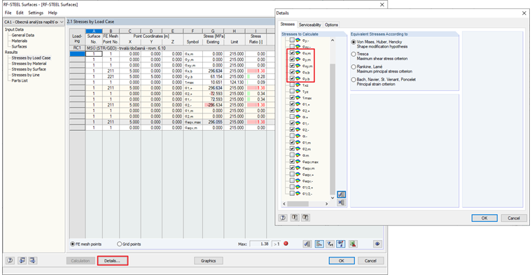This screenshot has width=532, height=275.
Task: Toggle the result diagram icon in table toolbar
Action: pos(319,244)
